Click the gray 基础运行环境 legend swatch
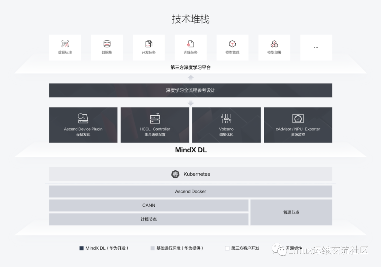Screen dimensions: 381x267 [x=152, y=248]
